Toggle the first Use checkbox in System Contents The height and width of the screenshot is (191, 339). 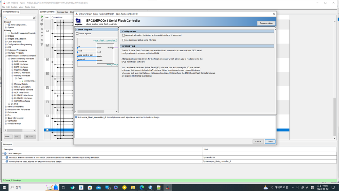[x=48, y=31]
